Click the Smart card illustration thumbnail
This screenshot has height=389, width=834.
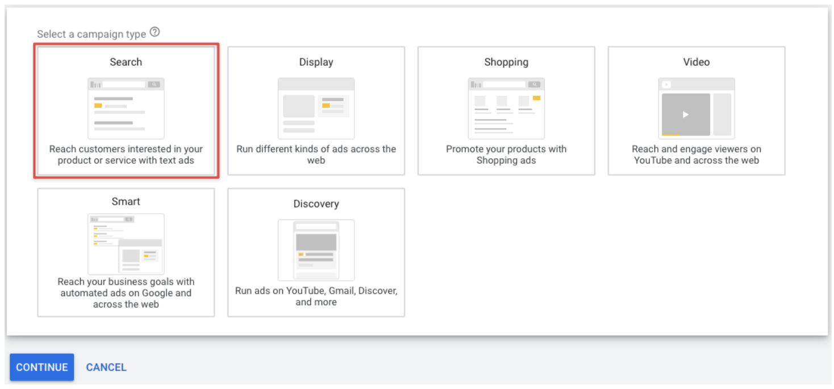pyautogui.click(x=126, y=244)
